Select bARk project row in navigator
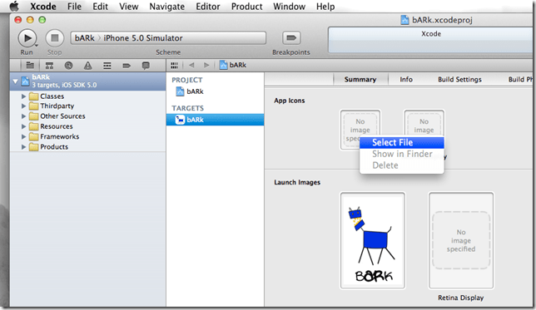The image size is (536, 310). pyautogui.click(x=88, y=81)
